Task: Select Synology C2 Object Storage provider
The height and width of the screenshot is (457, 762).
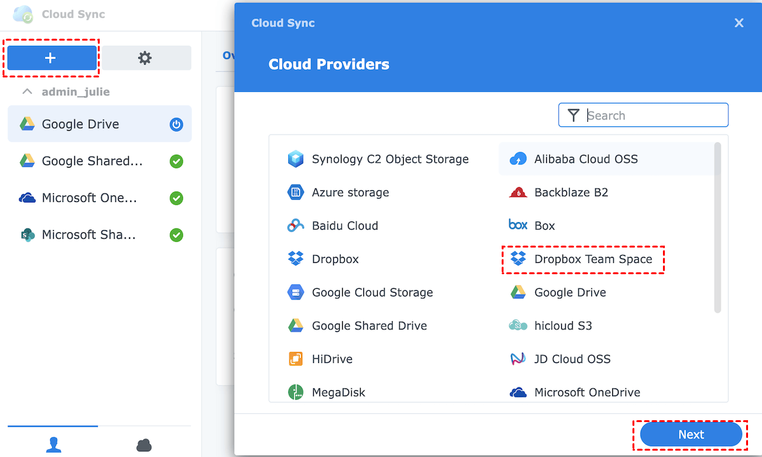Action: (x=389, y=159)
